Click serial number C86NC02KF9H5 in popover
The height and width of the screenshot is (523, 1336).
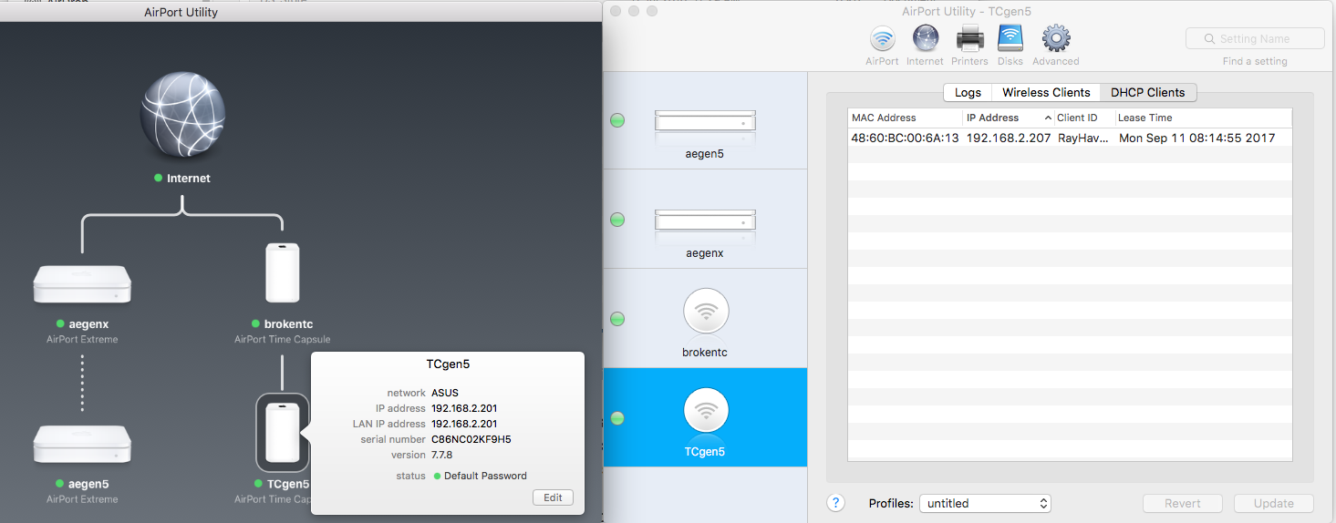(x=471, y=439)
